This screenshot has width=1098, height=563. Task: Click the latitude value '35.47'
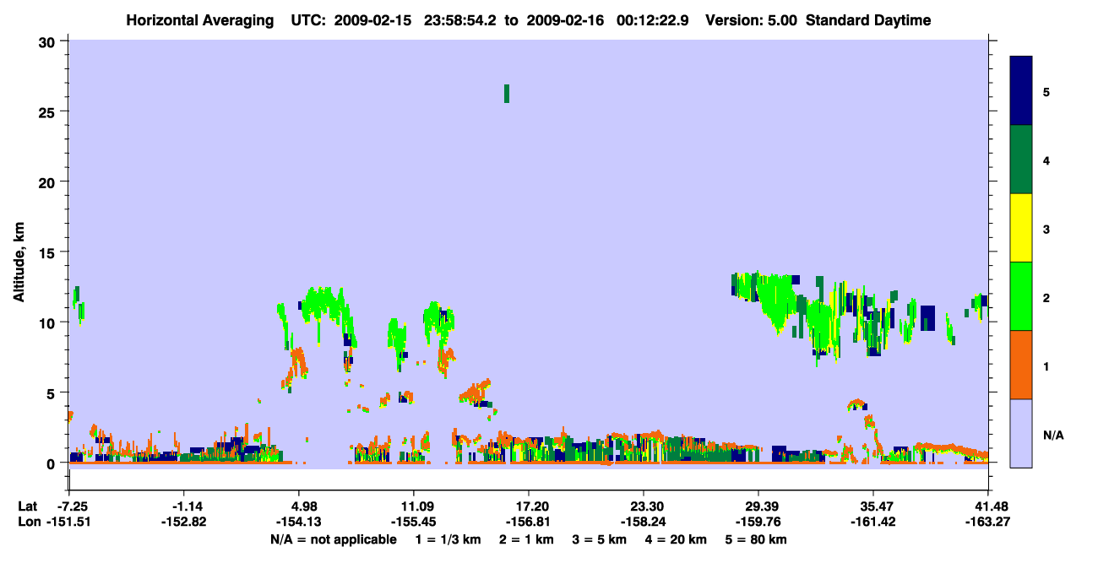point(876,506)
